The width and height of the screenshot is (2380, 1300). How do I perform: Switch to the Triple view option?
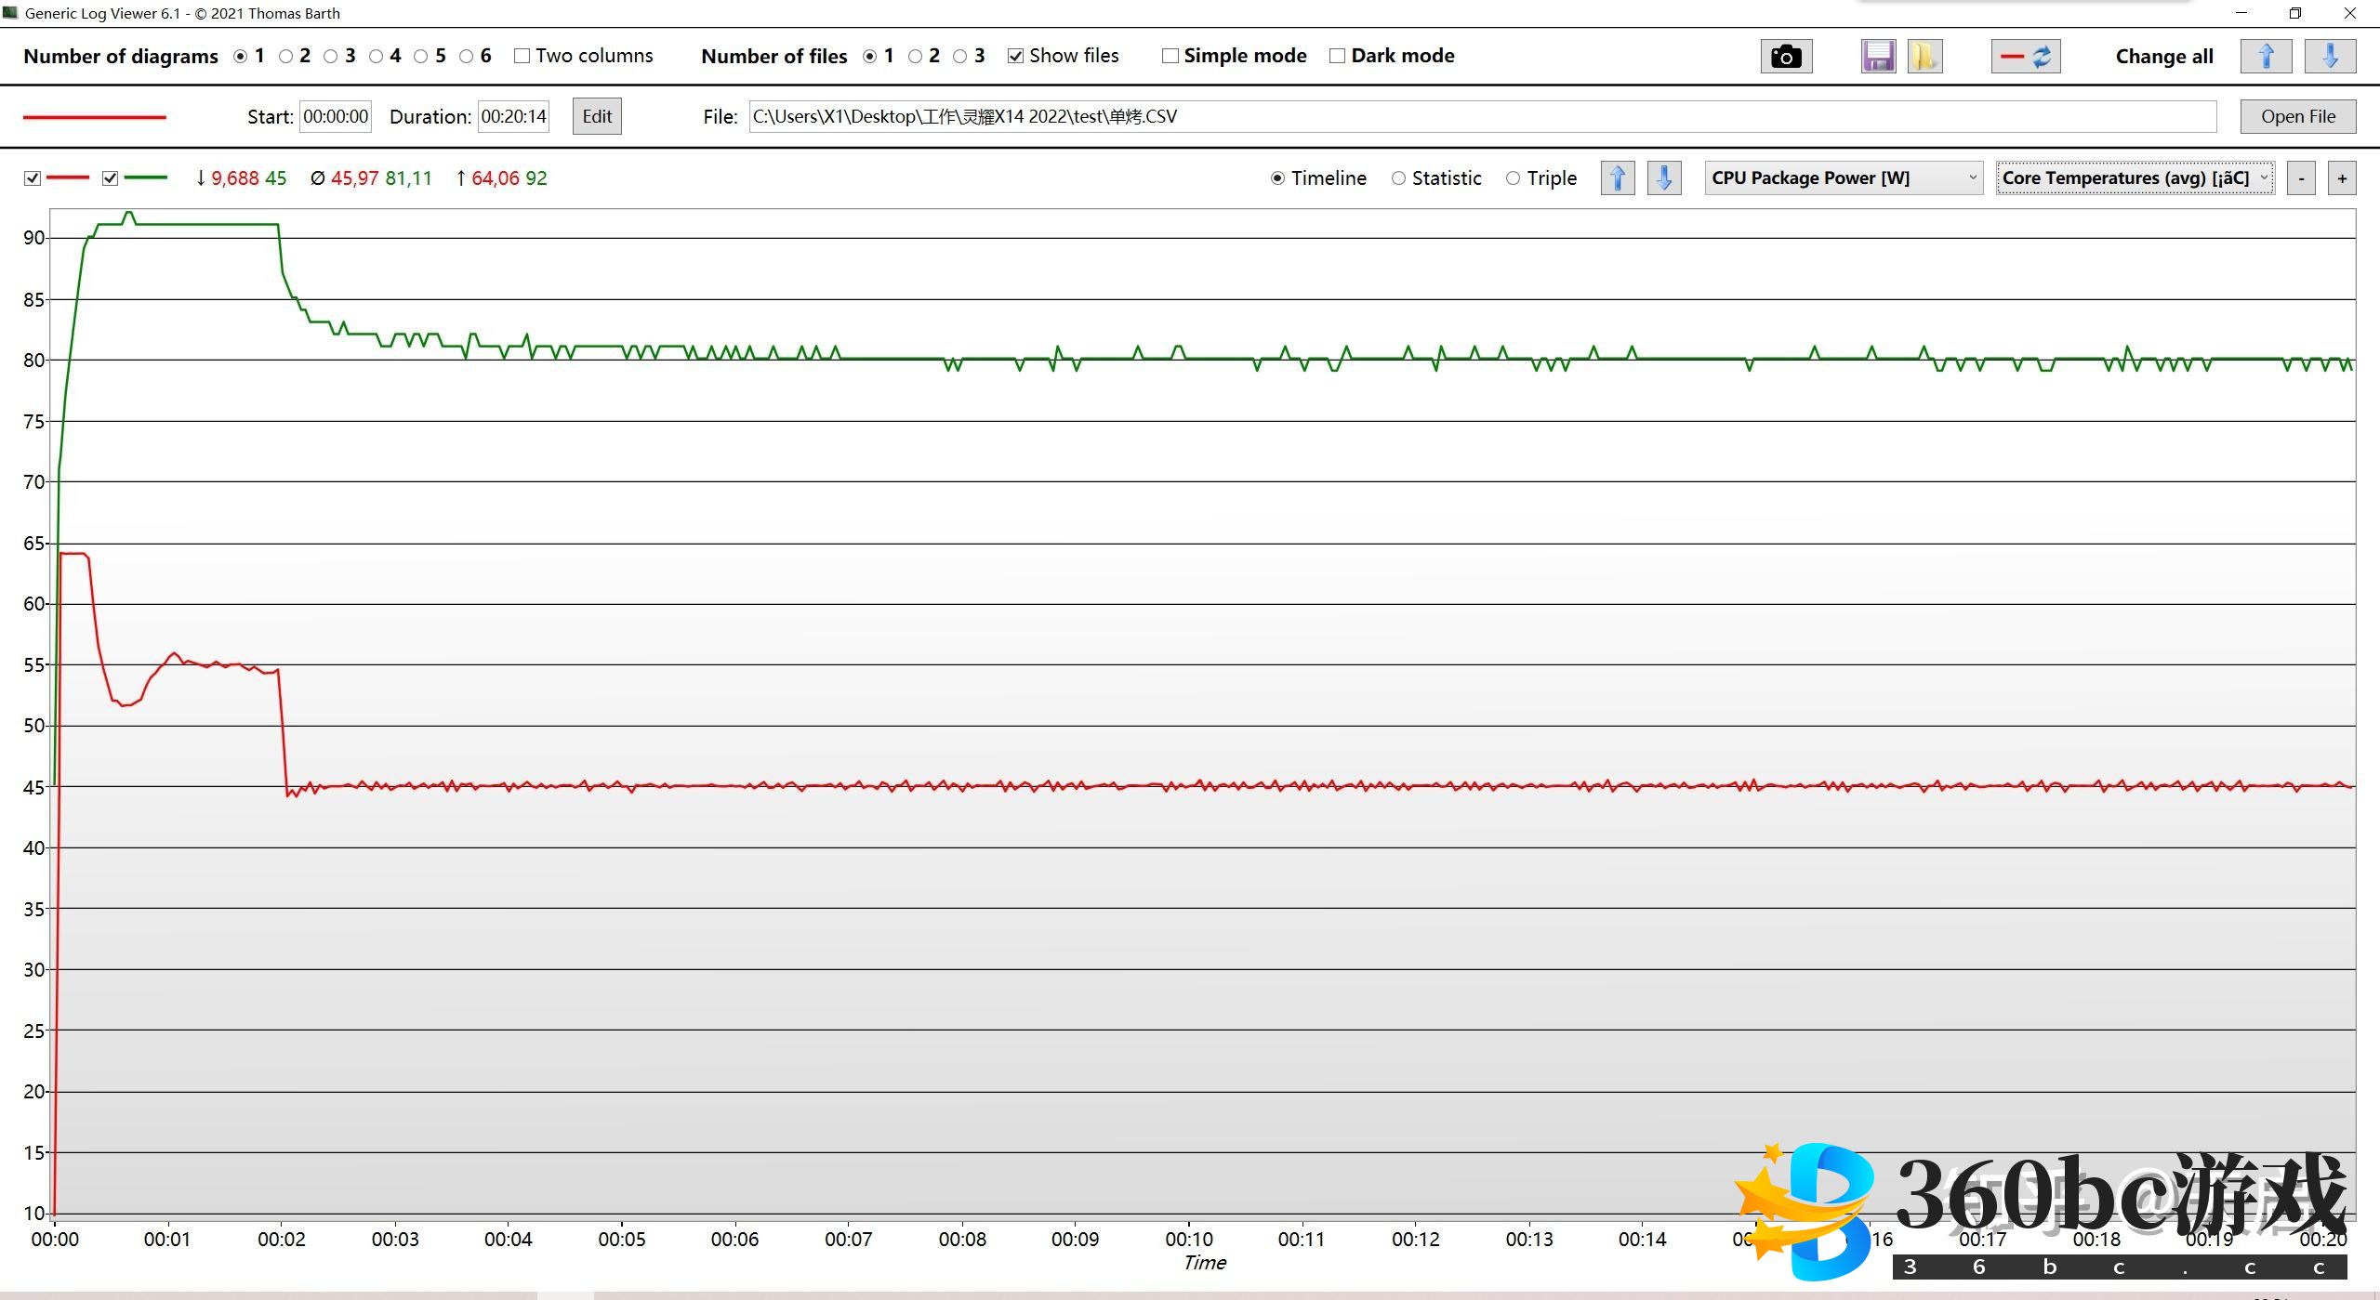pyautogui.click(x=1514, y=178)
